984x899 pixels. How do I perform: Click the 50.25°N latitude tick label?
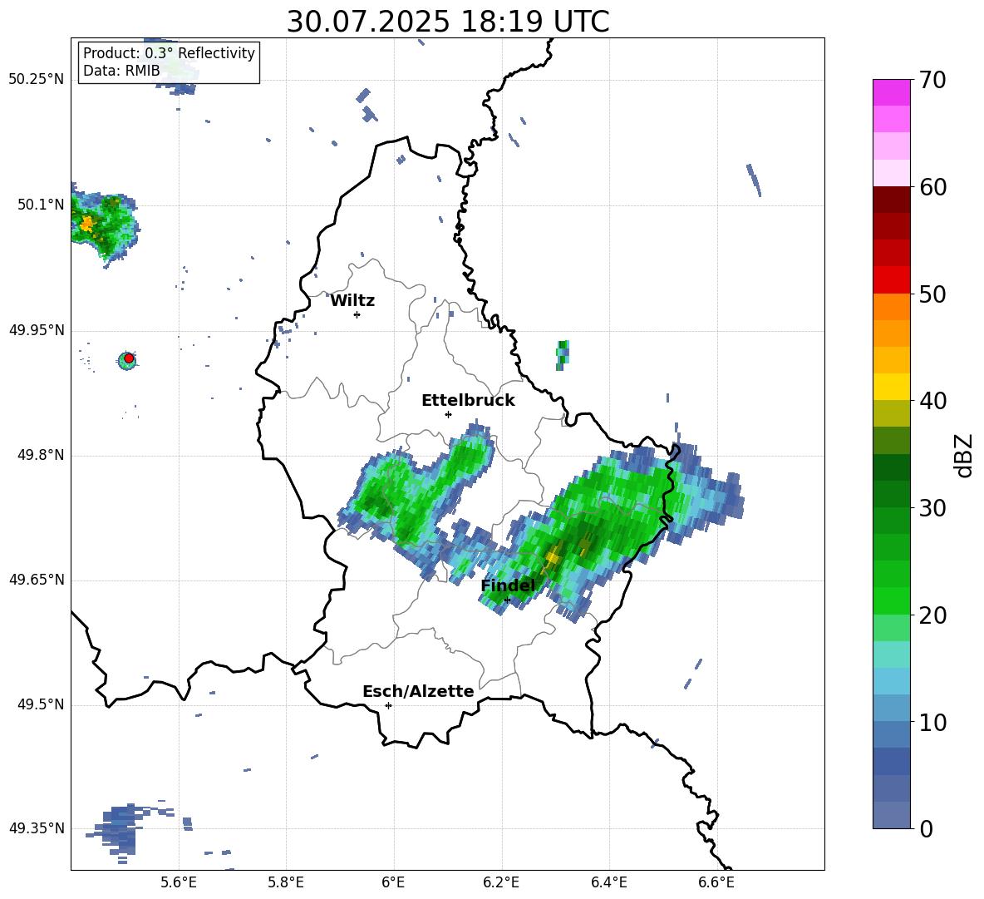point(37,80)
